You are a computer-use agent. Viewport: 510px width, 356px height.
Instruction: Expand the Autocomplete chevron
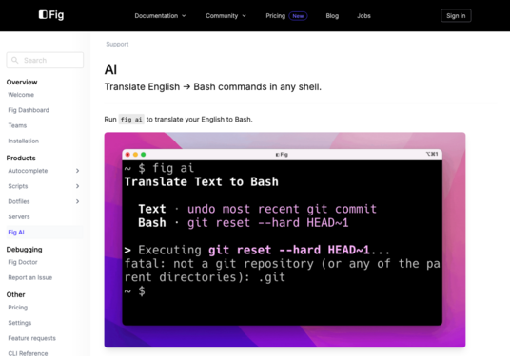[77, 171]
